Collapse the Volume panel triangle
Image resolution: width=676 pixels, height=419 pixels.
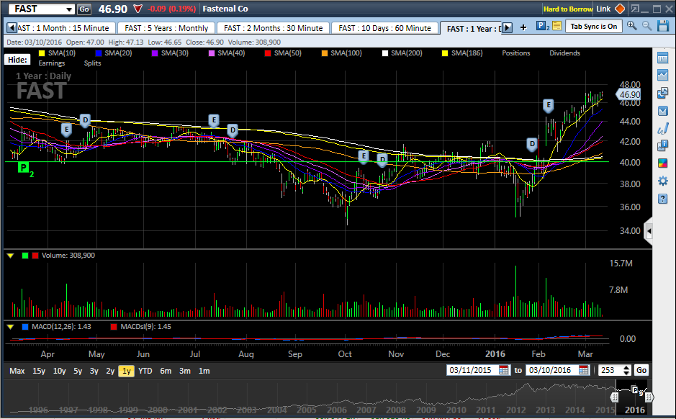tap(11, 256)
